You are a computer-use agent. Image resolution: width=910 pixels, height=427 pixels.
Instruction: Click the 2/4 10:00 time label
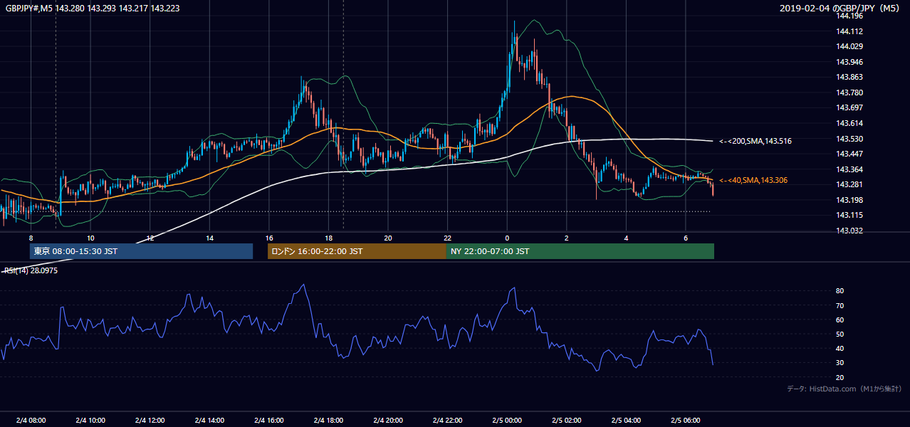click(x=90, y=420)
